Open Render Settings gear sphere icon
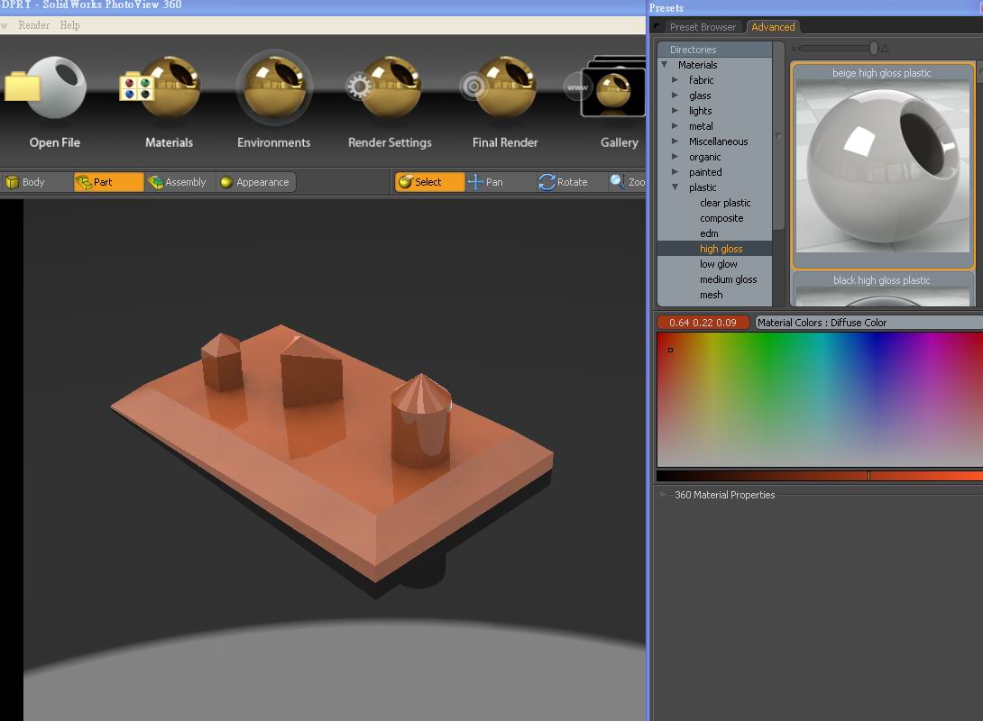Viewport: 983px width, 721px height. [385, 87]
